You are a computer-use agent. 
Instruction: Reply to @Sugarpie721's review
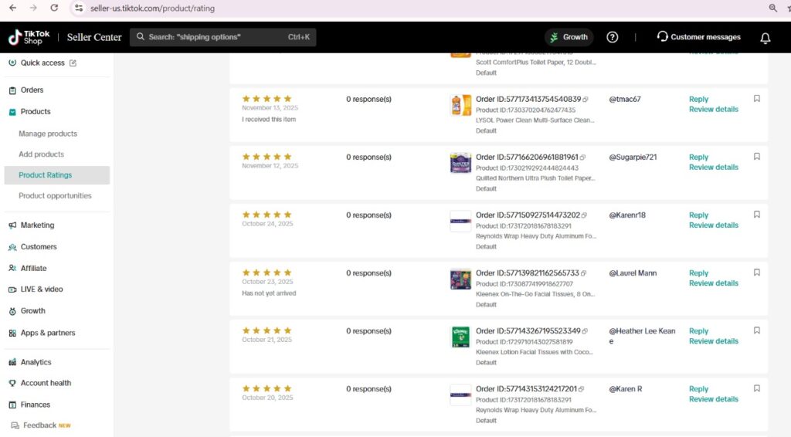point(698,158)
